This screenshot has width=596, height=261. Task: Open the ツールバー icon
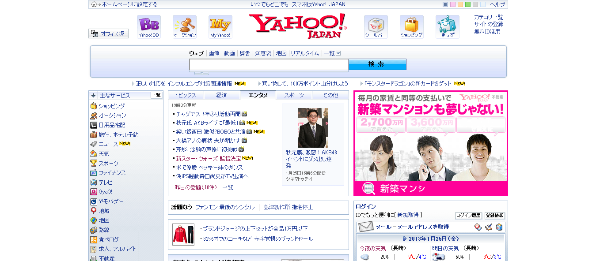376,27
